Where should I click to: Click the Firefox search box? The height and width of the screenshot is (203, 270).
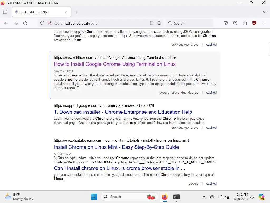[x=189, y=23]
